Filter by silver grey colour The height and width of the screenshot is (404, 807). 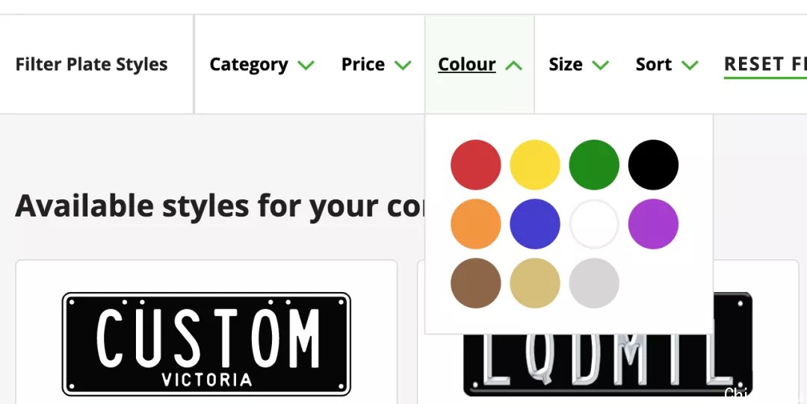tap(594, 283)
